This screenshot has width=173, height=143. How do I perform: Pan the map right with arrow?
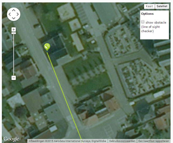[x=18, y=14]
